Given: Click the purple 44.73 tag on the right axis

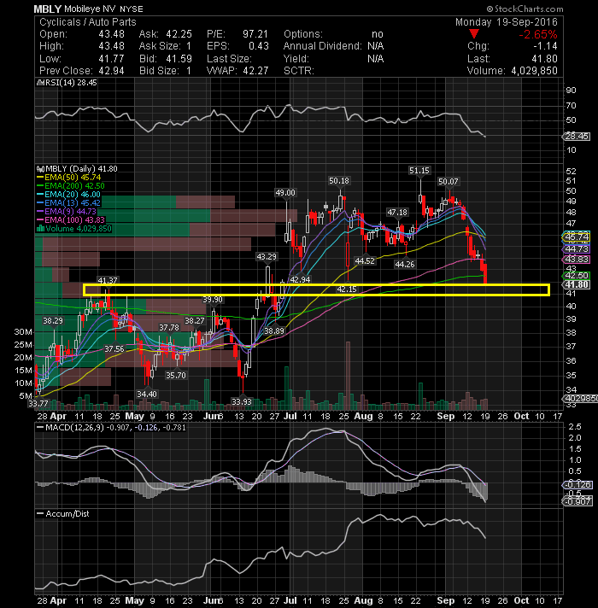Looking at the screenshot, I should 577,249.
